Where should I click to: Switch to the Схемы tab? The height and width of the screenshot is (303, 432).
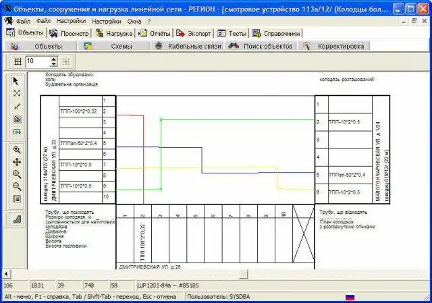pos(114,46)
